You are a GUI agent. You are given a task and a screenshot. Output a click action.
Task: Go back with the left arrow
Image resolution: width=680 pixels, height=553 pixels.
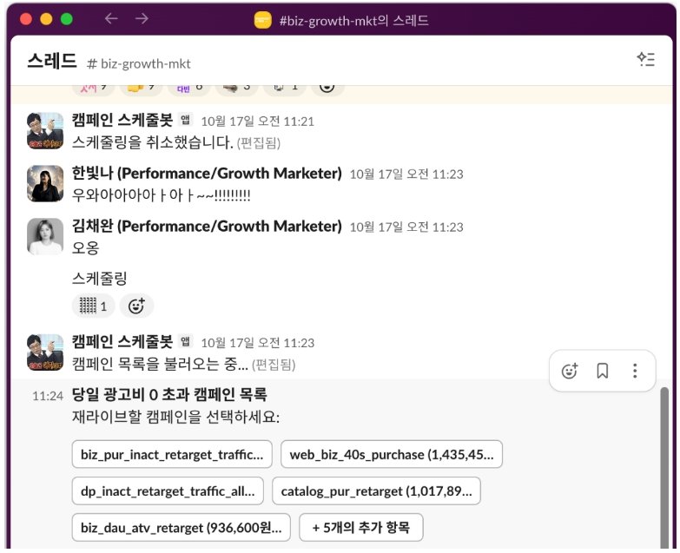click(111, 18)
